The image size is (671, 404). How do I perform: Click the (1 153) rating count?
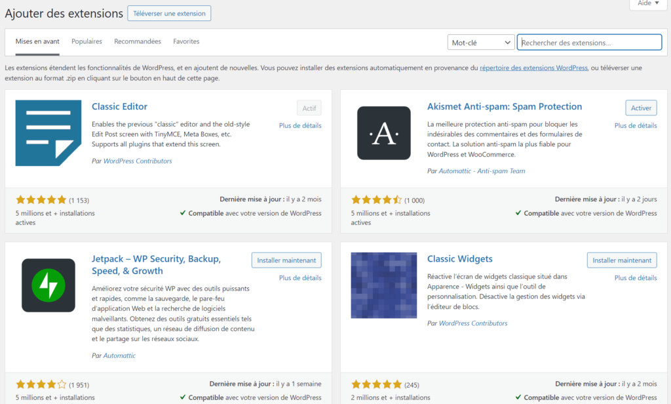click(x=79, y=201)
